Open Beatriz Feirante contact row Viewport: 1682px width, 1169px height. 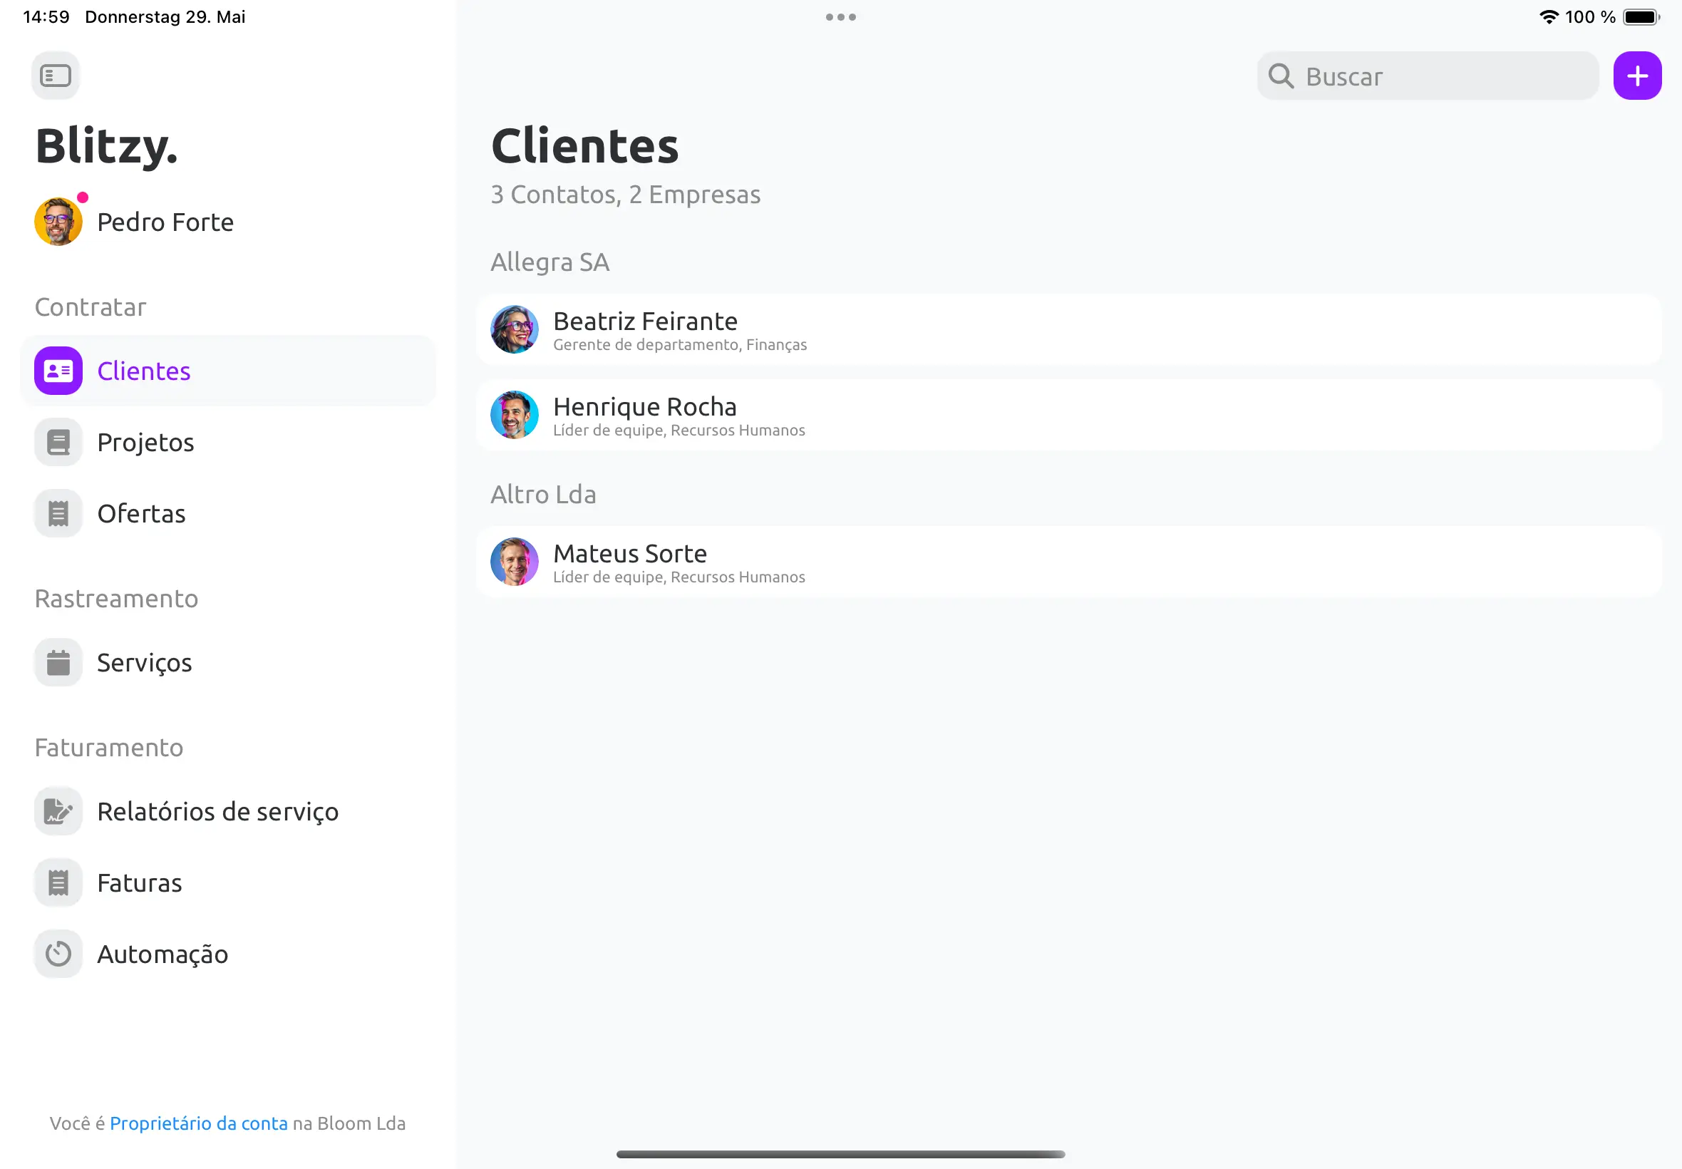coord(1068,329)
